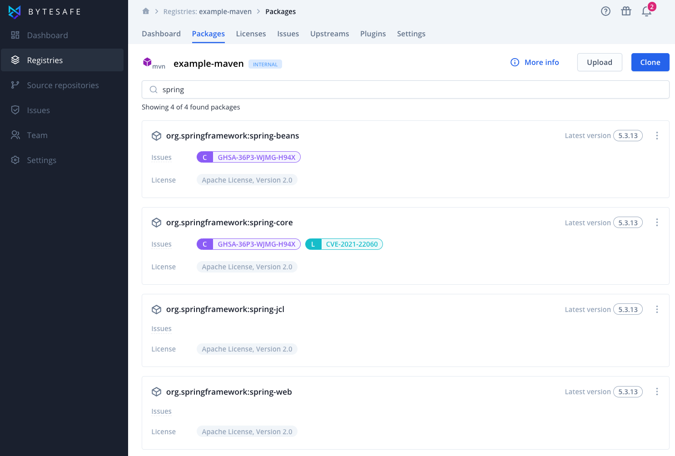Open Settings in the sidebar
Image resolution: width=675 pixels, height=456 pixels.
tap(62, 160)
